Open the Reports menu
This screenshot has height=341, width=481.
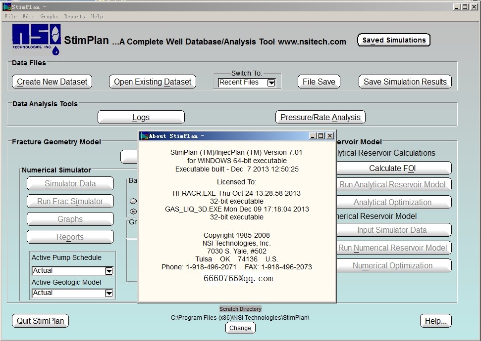tap(74, 16)
